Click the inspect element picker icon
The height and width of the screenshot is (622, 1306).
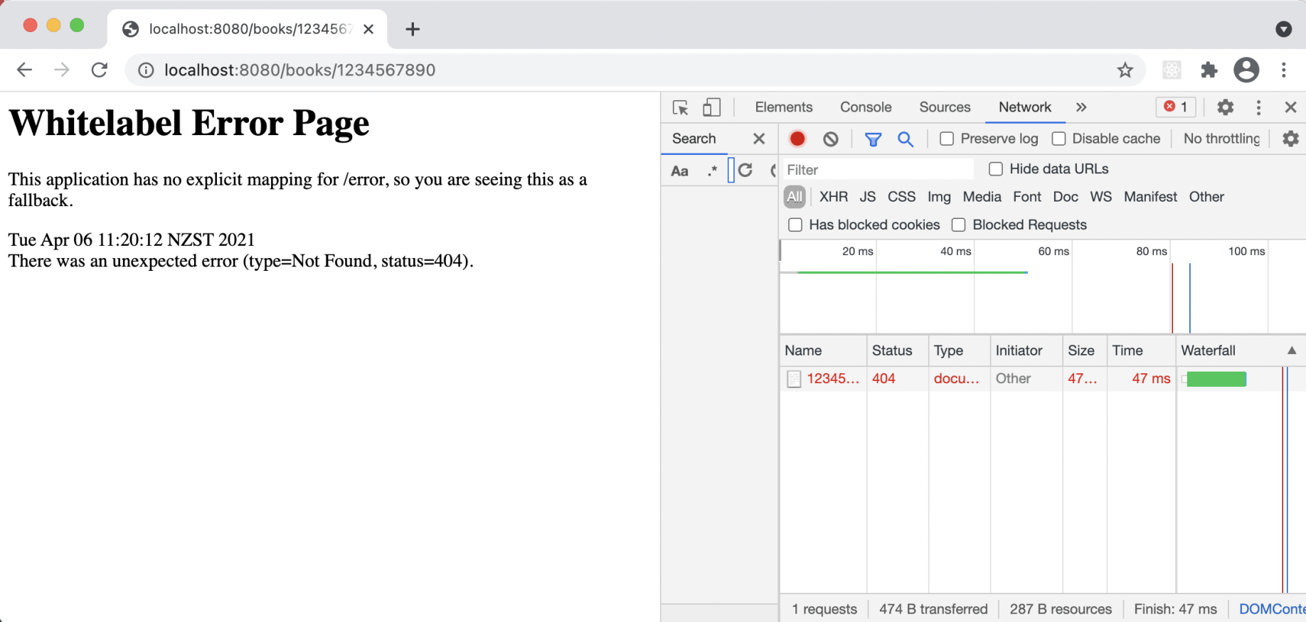pyautogui.click(x=680, y=107)
